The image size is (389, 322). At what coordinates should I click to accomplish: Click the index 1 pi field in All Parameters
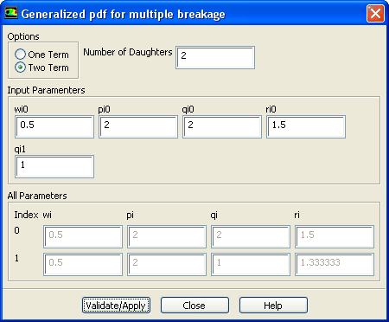pyautogui.click(x=167, y=265)
